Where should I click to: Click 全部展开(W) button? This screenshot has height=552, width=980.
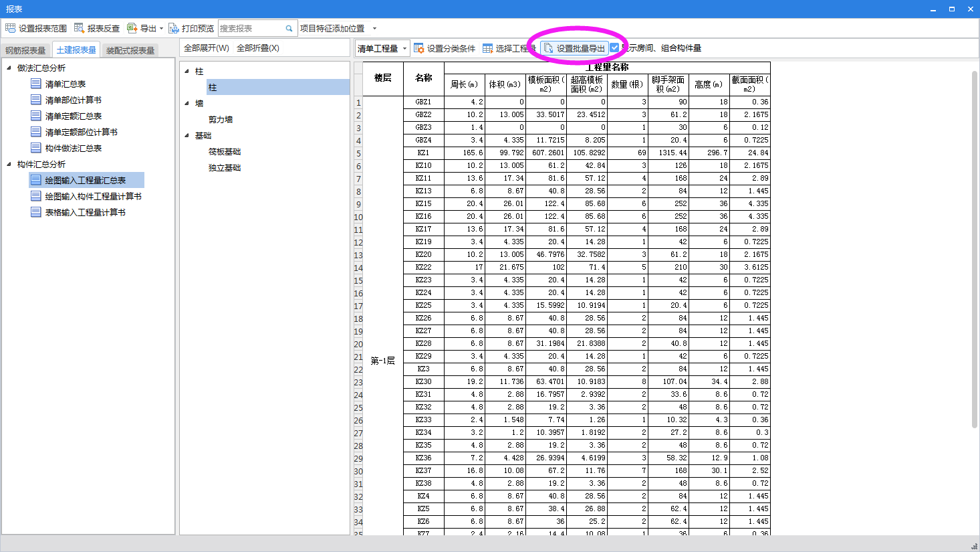[207, 48]
